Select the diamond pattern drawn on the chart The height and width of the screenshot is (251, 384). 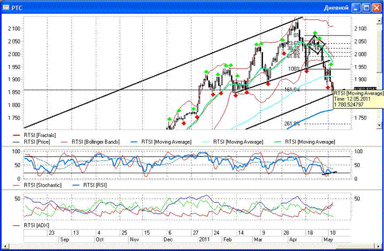(x=316, y=45)
